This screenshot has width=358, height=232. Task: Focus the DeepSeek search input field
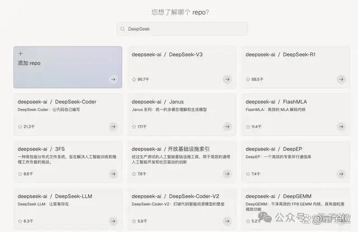(181, 29)
